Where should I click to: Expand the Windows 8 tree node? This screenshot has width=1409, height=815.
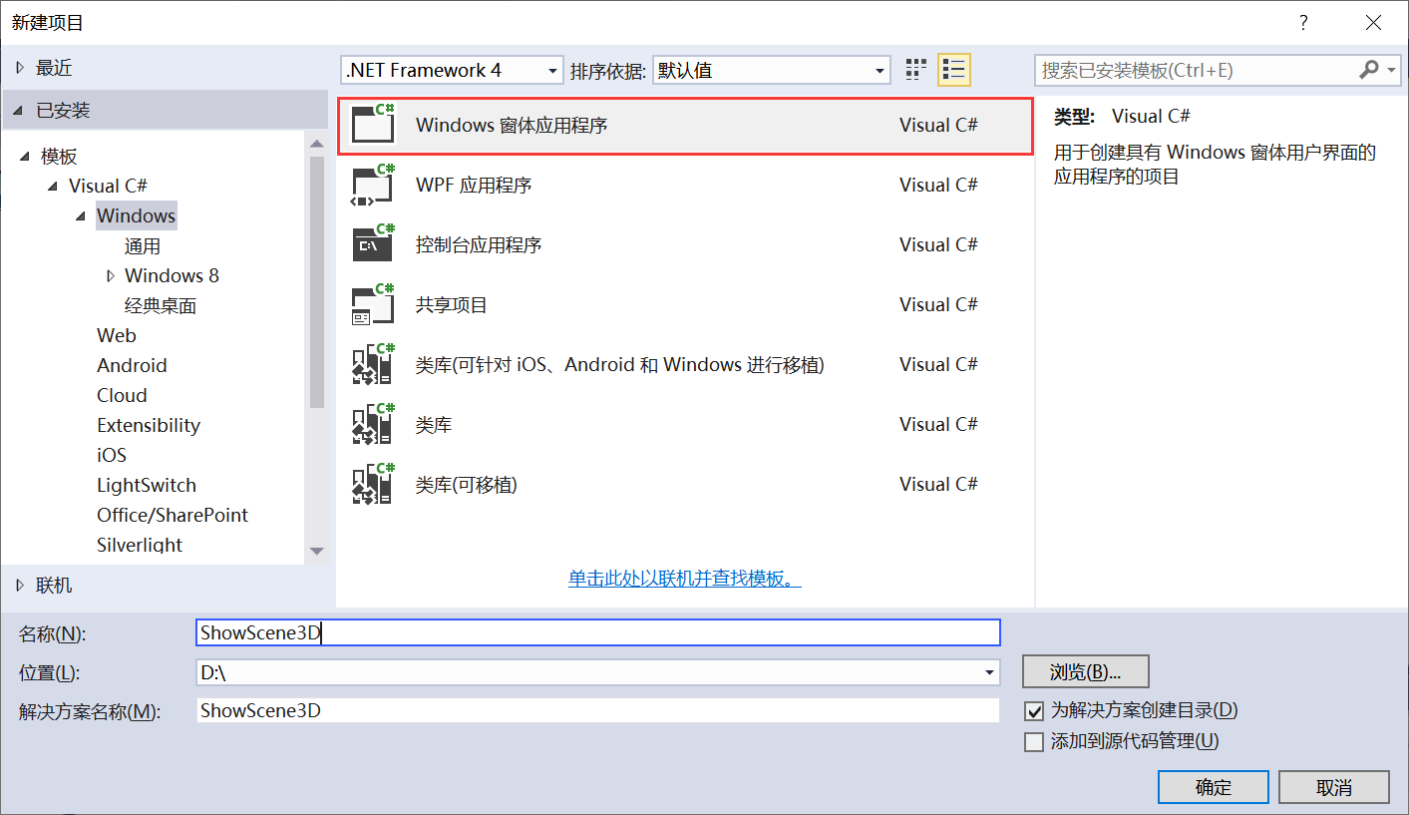[x=110, y=275]
